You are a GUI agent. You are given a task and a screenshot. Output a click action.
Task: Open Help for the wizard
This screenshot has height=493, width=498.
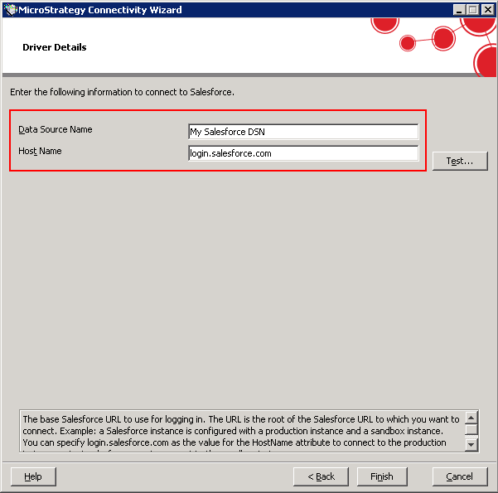click(32, 476)
